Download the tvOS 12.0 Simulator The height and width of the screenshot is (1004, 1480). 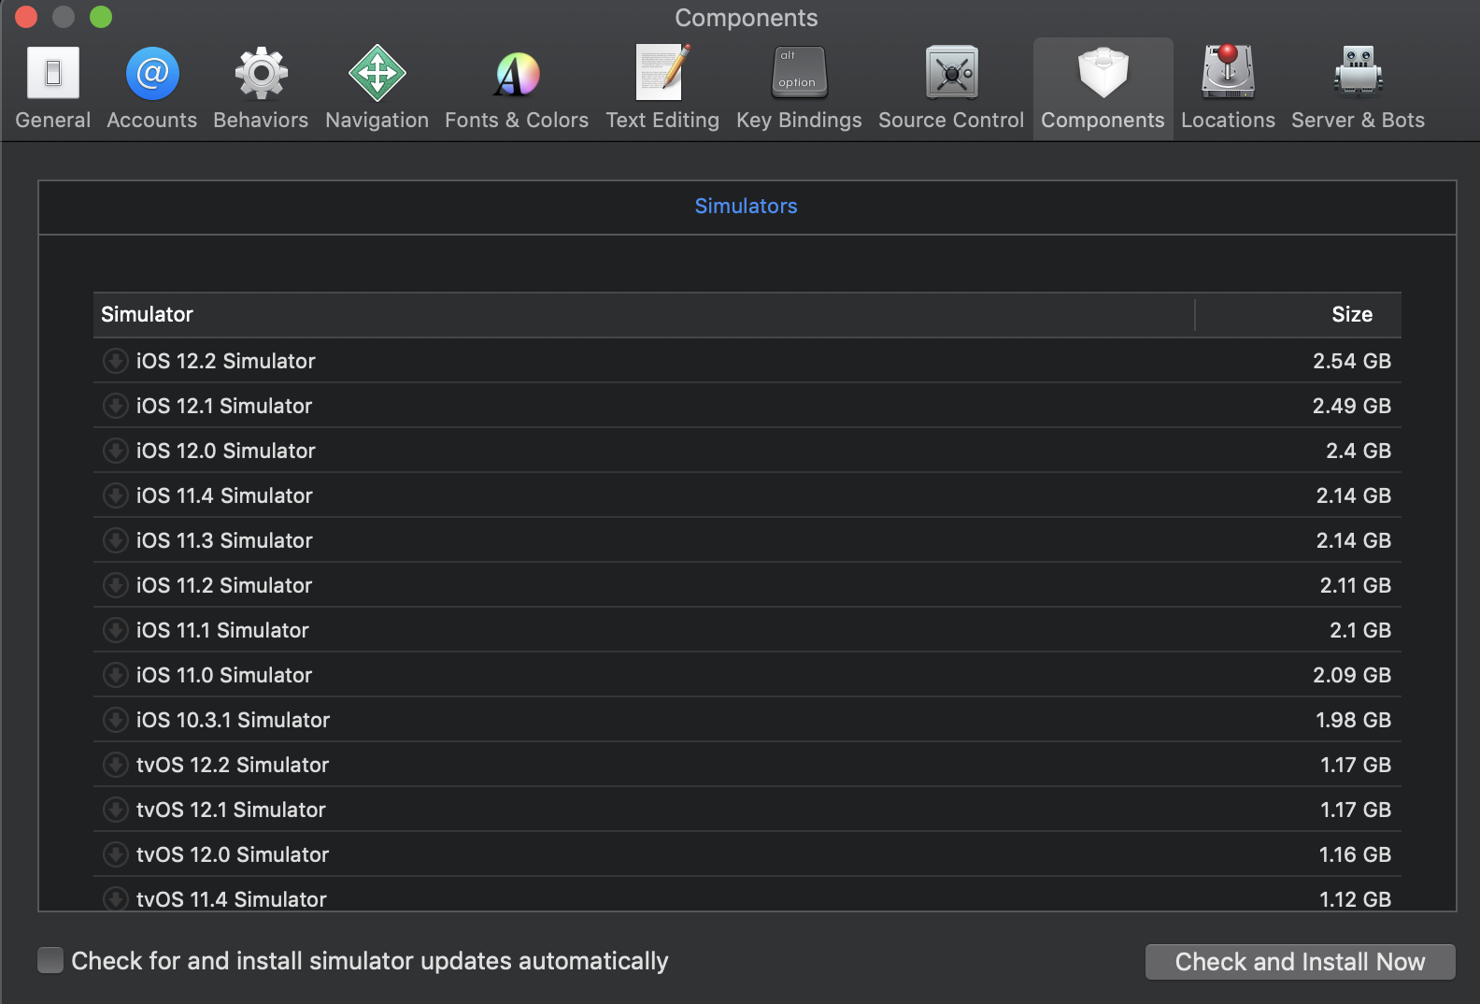(115, 854)
